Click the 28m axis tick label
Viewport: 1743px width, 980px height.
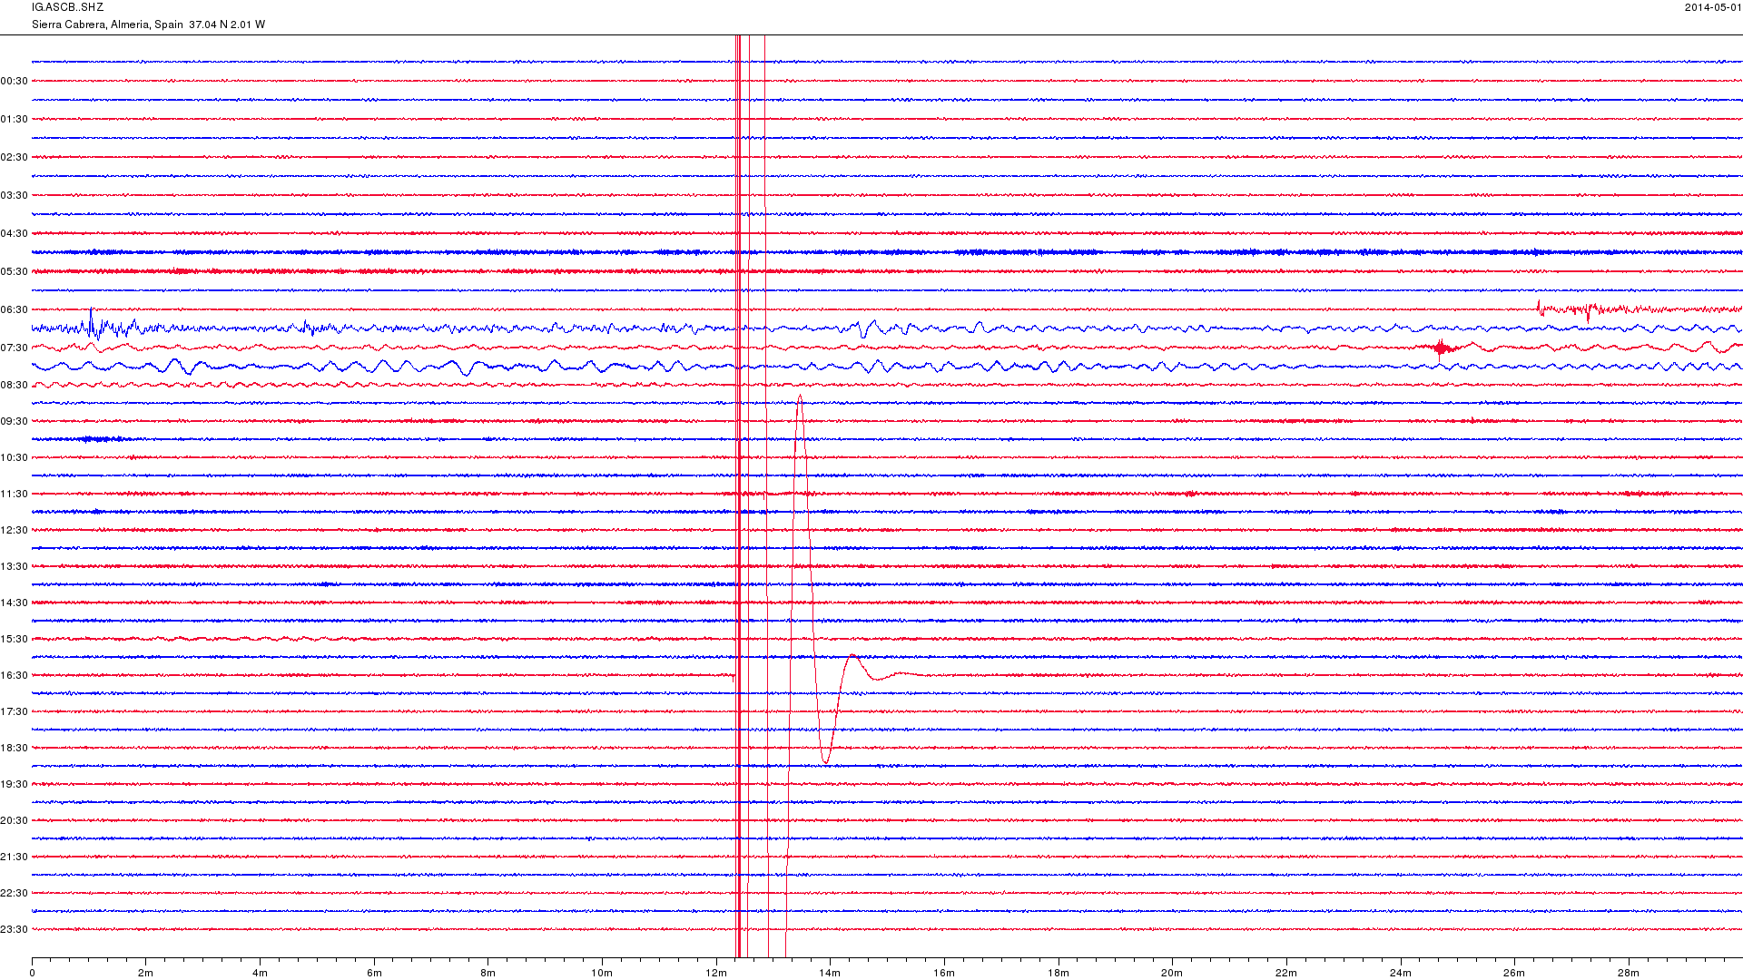[x=1629, y=974]
